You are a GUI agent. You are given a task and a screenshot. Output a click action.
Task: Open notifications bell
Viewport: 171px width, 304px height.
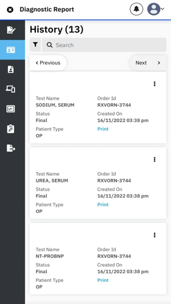[x=136, y=9]
